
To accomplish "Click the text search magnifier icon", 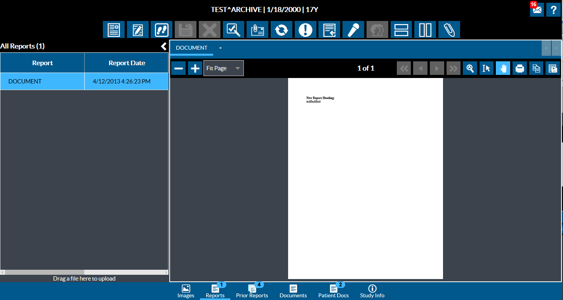I will coord(470,68).
